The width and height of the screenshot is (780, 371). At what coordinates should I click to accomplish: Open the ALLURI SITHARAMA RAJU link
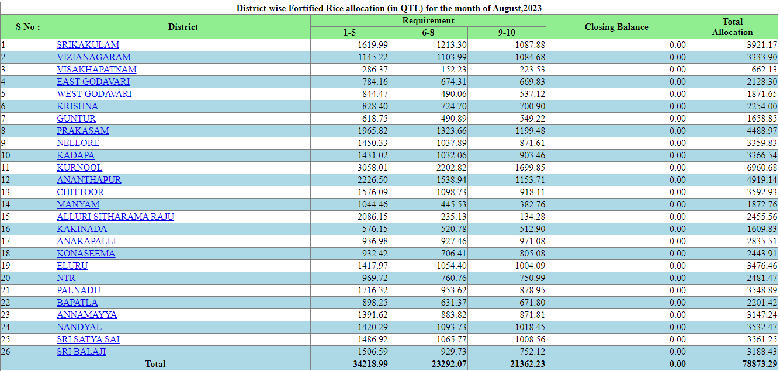coord(115,217)
